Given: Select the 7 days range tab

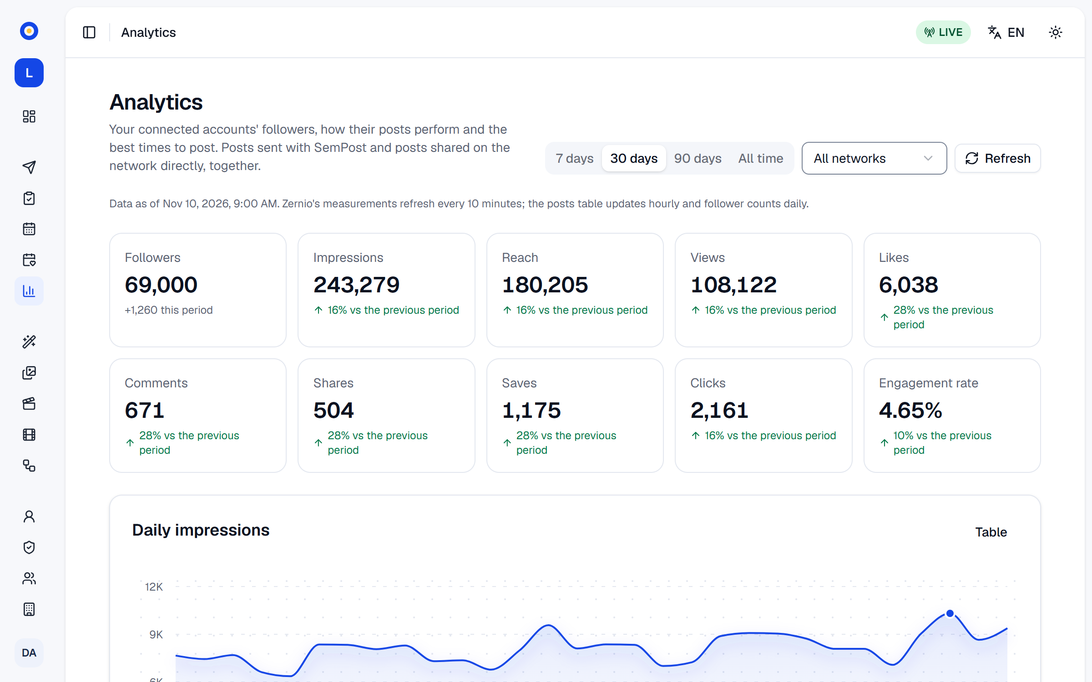Looking at the screenshot, I should 574,158.
